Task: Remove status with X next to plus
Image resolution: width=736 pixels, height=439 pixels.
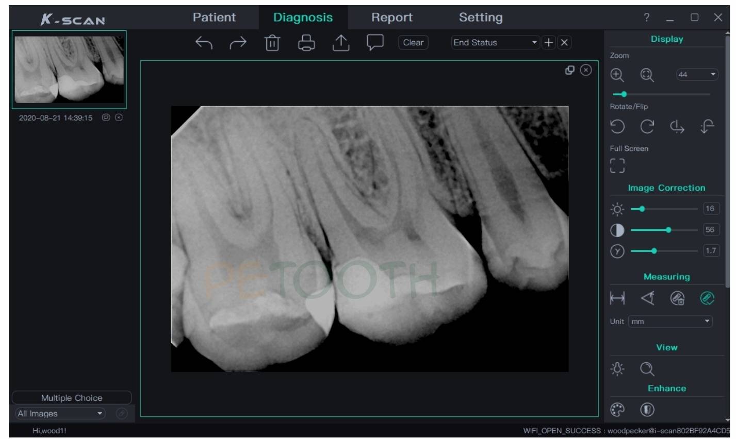Action: pos(564,43)
